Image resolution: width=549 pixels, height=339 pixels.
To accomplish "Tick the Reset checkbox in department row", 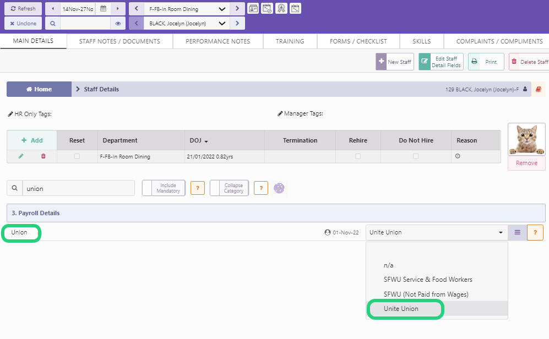I will (x=77, y=156).
